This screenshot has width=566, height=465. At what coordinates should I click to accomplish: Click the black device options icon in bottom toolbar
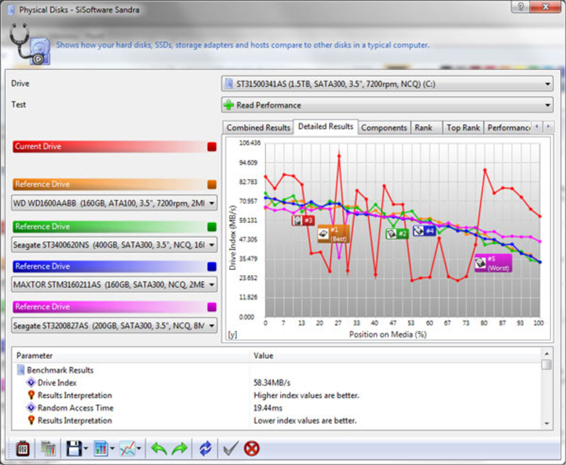tap(23, 449)
